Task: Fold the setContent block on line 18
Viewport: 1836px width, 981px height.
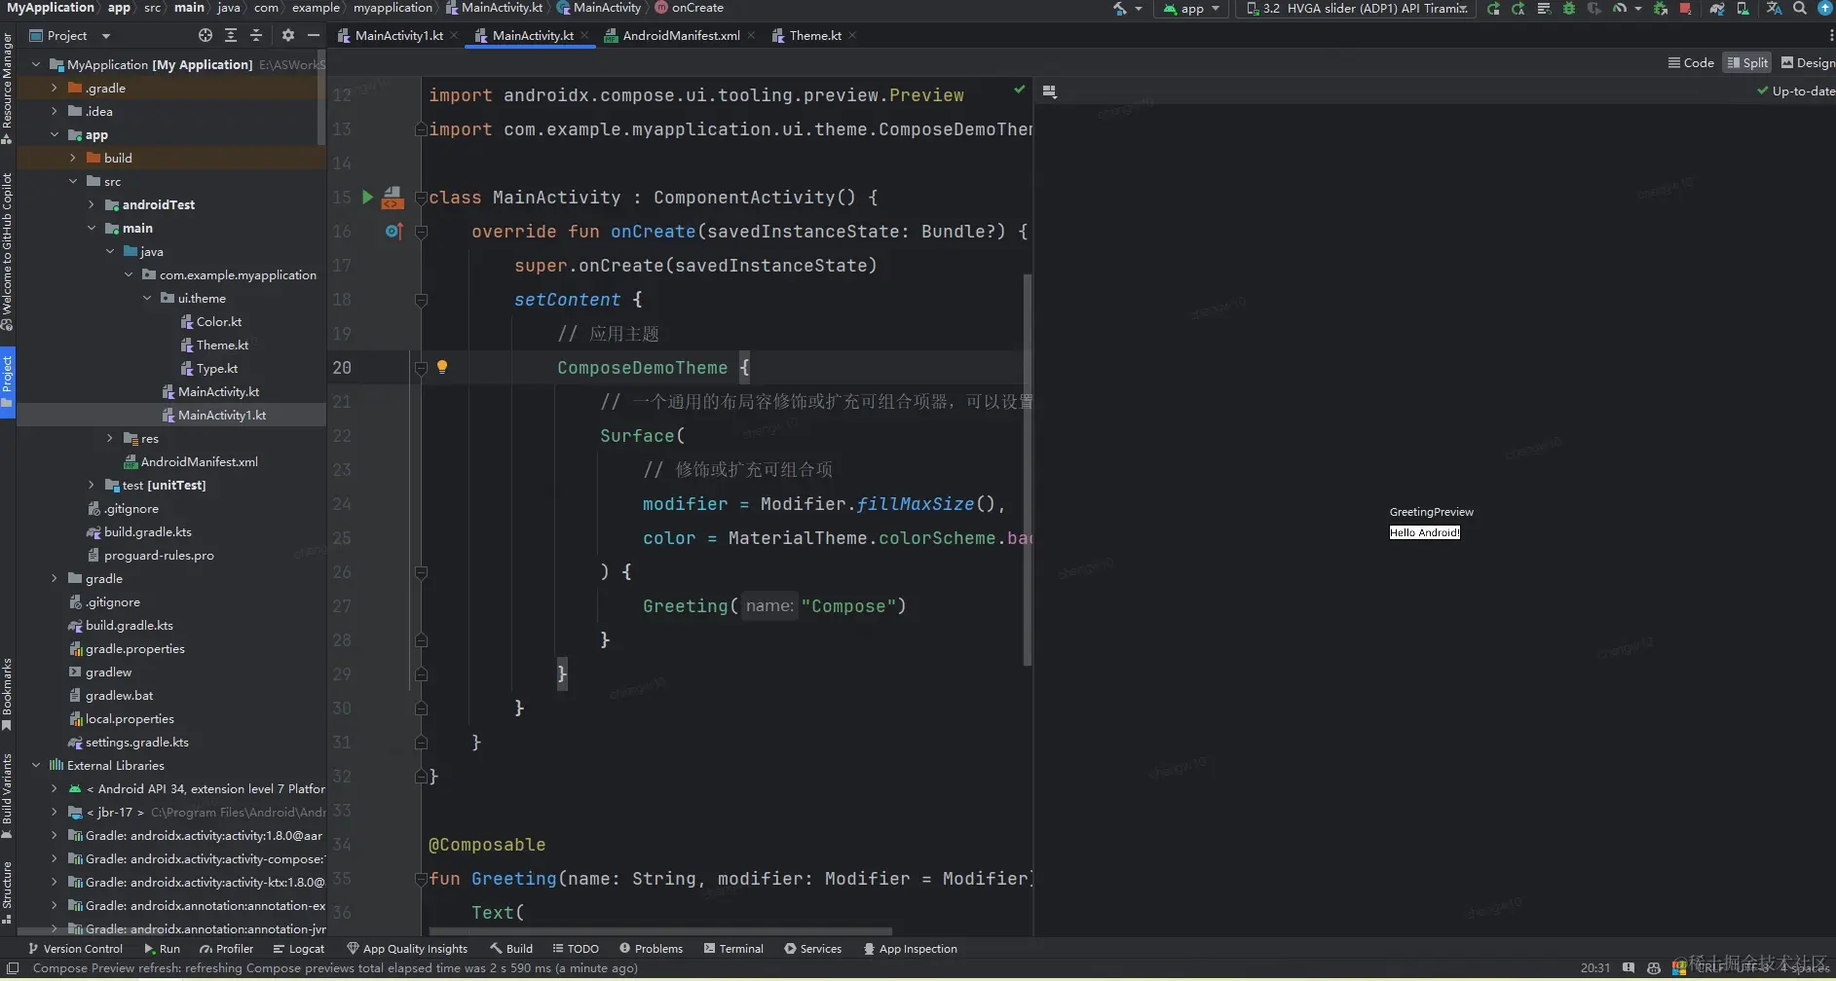Action: (x=422, y=300)
